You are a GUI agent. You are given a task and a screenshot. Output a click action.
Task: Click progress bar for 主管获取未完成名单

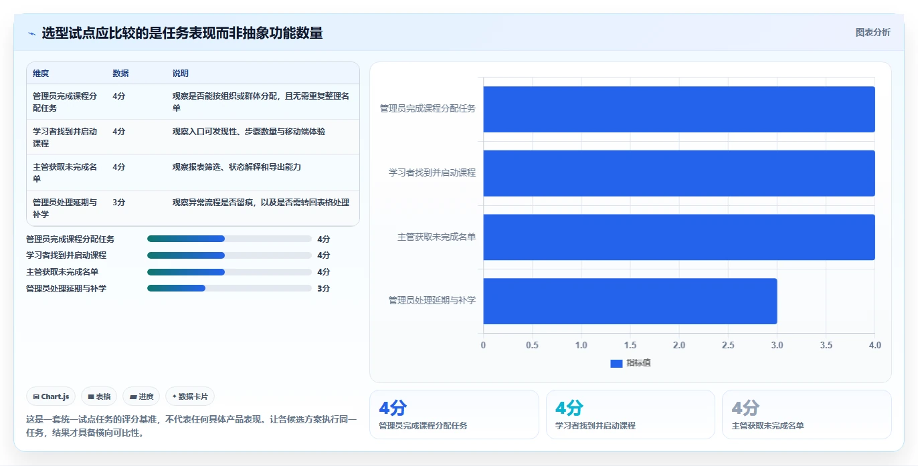(x=230, y=272)
